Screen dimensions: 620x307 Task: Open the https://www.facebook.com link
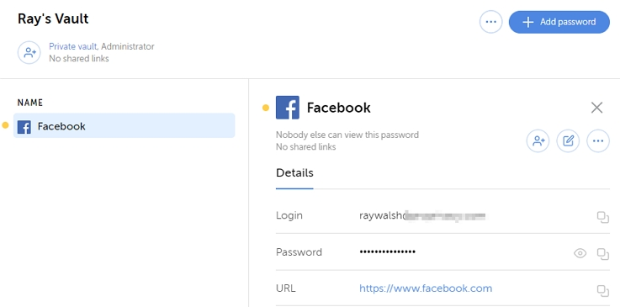click(426, 288)
